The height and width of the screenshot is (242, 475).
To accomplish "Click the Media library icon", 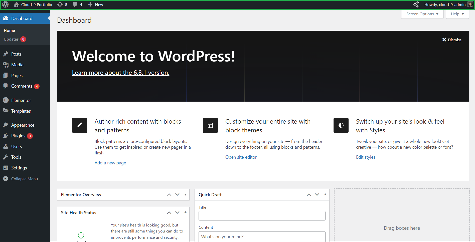I will [x=6, y=65].
